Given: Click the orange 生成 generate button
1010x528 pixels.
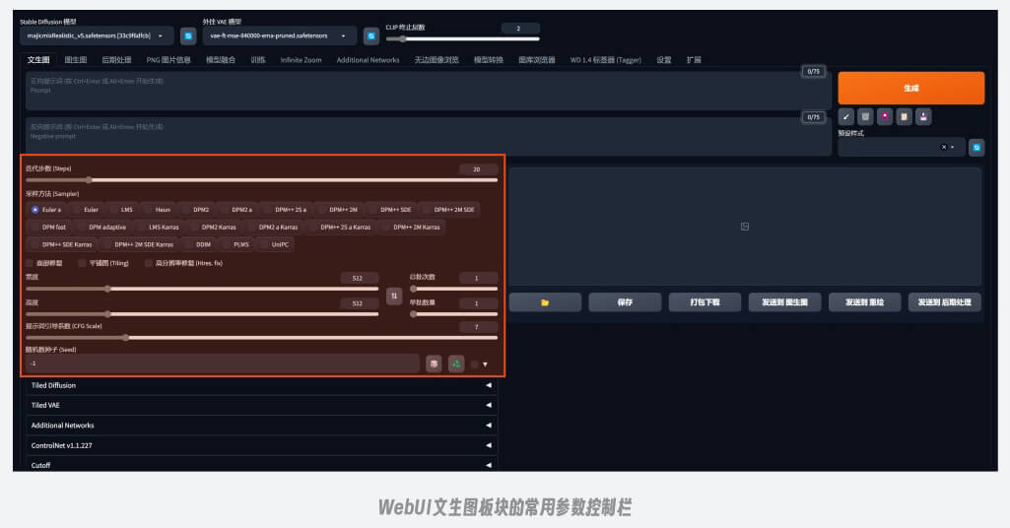Looking at the screenshot, I should coord(910,88).
